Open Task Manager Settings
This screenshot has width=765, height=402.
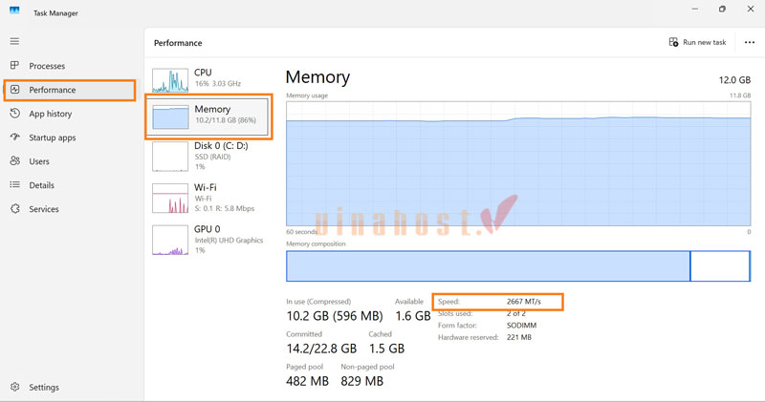click(x=43, y=388)
